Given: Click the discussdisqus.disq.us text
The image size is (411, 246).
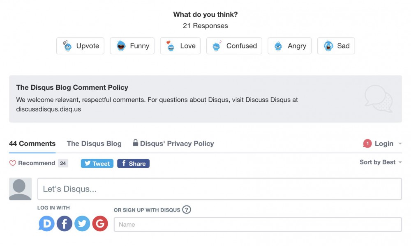Looking at the screenshot, I should 48,109.
